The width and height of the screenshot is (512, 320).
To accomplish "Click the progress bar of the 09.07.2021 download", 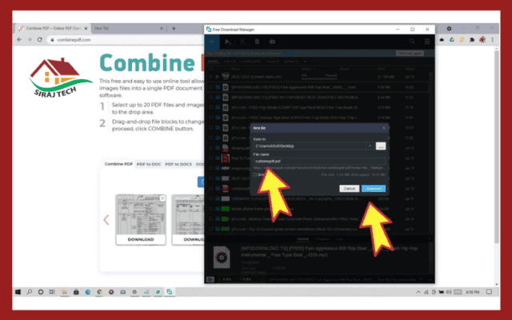I will coord(319,78).
